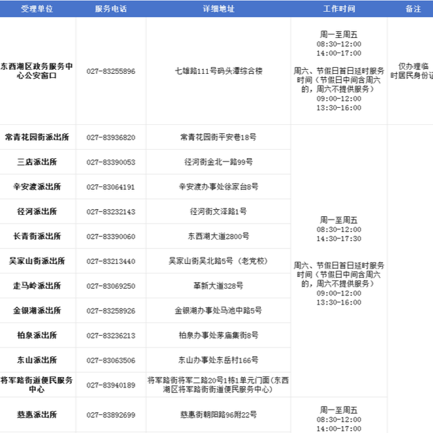Click the 受理单位 column header
The height and width of the screenshot is (433, 433).
[37, 9]
